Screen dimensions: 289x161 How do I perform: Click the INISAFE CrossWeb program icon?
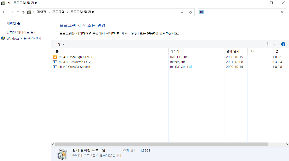tap(55, 62)
